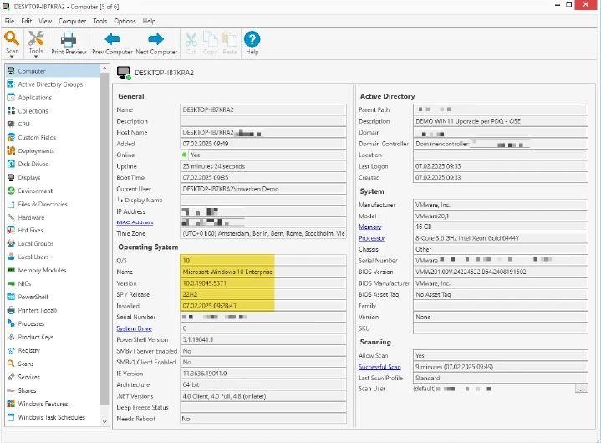Viewport: 601px width, 443px height.
Task: Open Windows Features section
Action: [x=43, y=404]
